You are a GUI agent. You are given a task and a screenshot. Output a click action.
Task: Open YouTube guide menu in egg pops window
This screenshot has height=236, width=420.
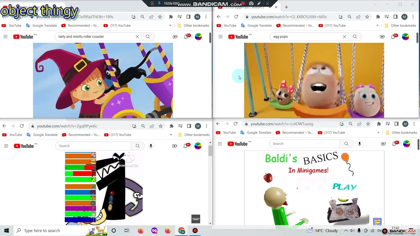tap(220, 37)
